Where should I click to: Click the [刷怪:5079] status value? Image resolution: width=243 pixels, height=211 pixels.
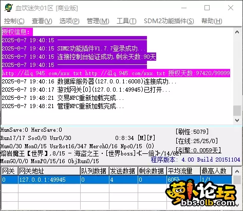192,132
